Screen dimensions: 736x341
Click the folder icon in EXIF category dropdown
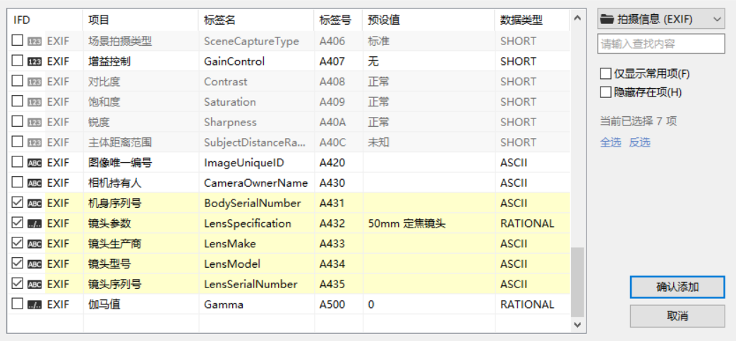click(x=607, y=19)
